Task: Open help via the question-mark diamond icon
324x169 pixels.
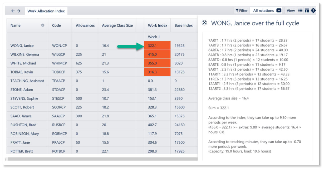Action: tap(313, 11)
